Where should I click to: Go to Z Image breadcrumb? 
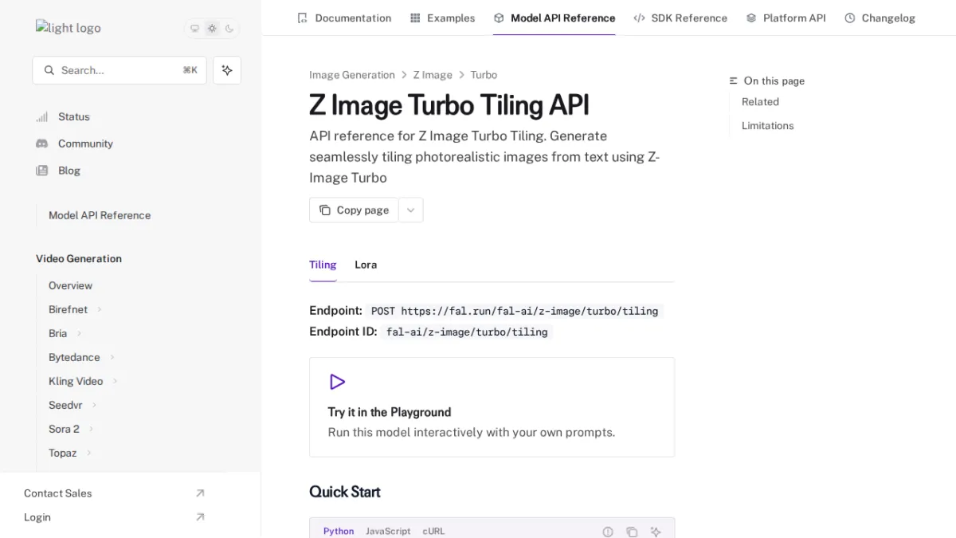coord(433,75)
